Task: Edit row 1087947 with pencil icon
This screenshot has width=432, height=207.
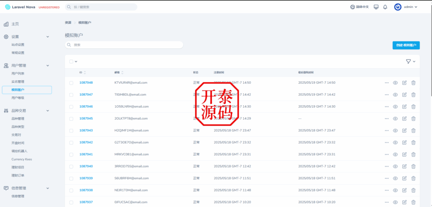Action: (405, 95)
